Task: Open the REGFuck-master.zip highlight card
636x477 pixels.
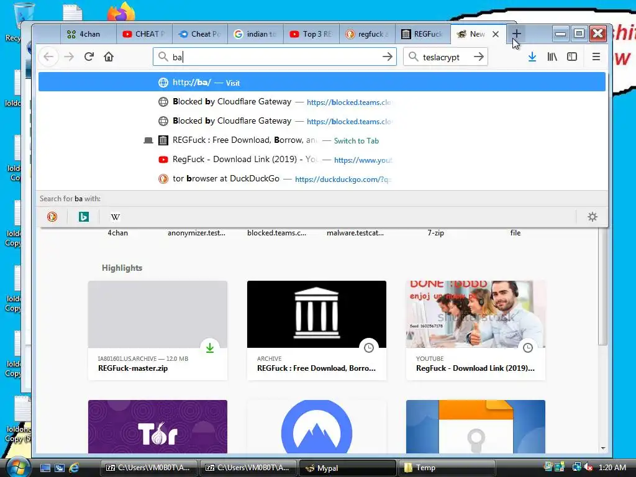Action: (157, 330)
